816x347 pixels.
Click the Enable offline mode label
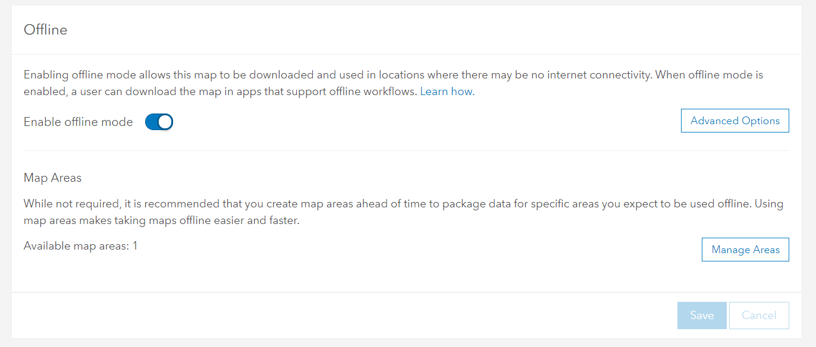pos(78,122)
